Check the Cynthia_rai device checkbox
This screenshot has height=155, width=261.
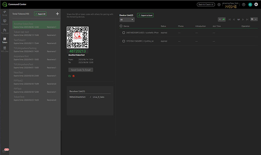124,41
